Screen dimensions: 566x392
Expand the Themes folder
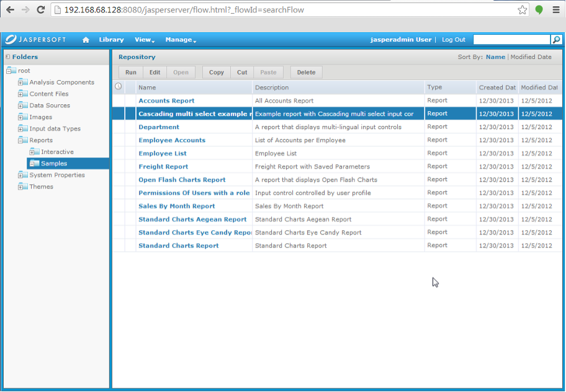tap(20, 187)
